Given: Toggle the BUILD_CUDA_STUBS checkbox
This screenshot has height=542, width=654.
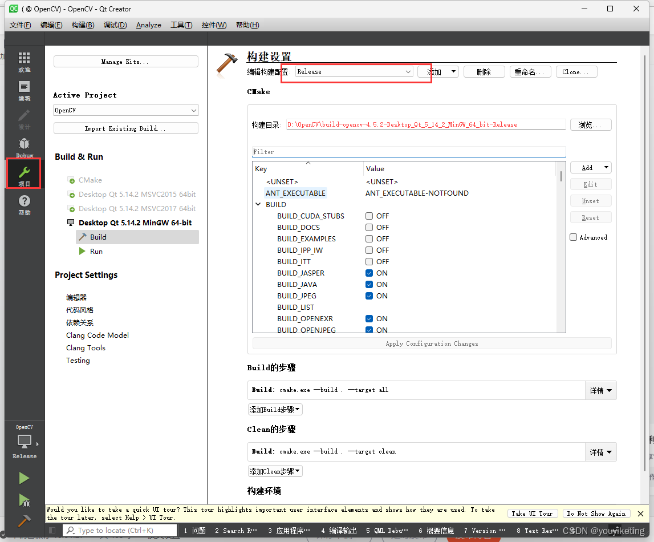Looking at the screenshot, I should tap(369, 216).
